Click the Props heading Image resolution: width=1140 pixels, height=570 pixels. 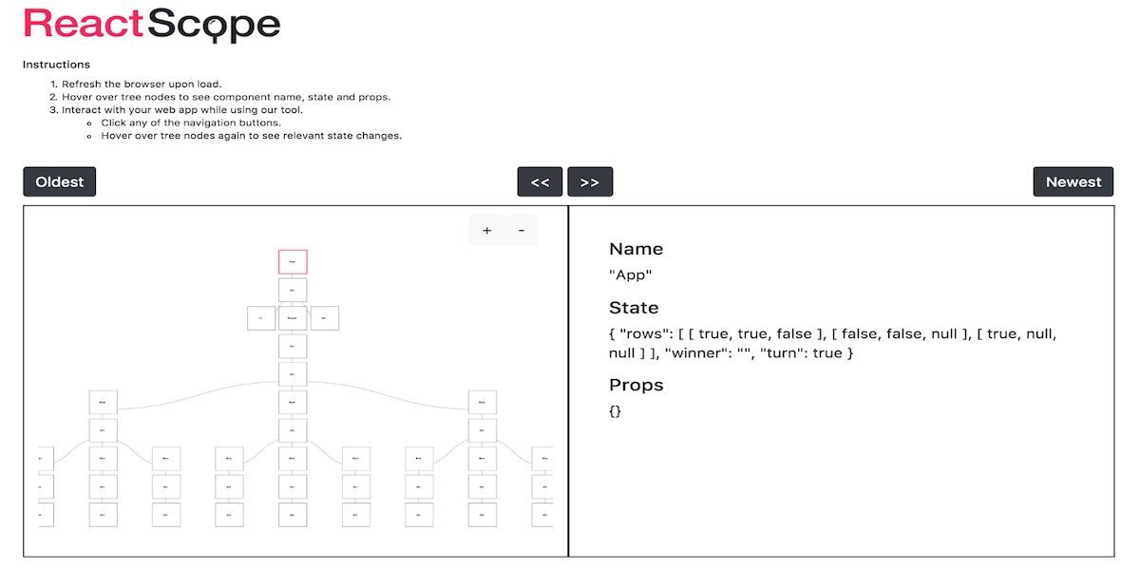click(x=636, y=385)
